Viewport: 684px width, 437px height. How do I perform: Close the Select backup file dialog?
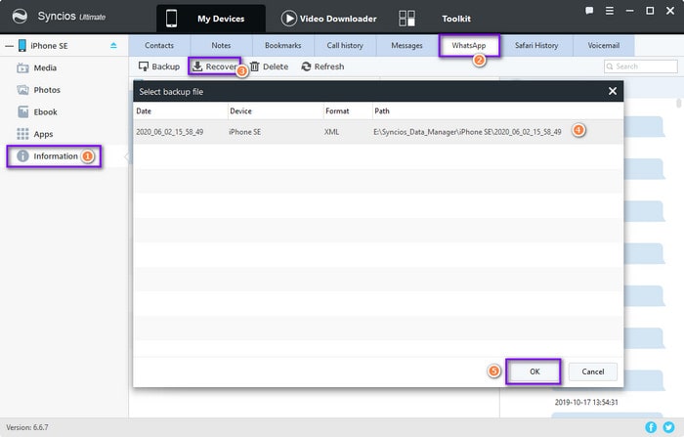coord(613,91)
